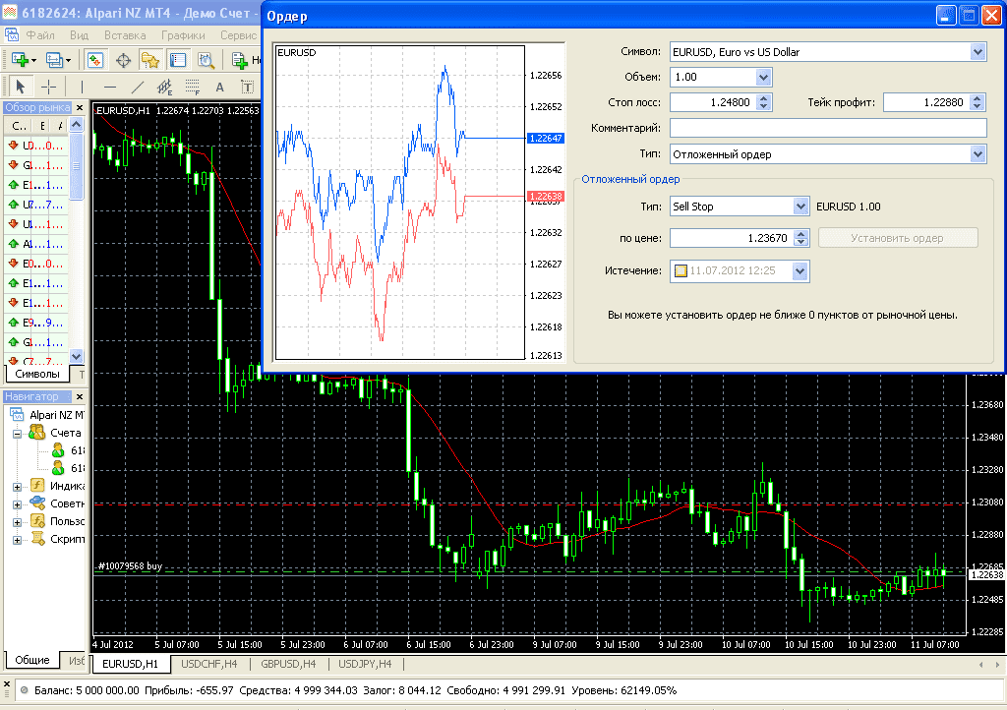Viewport: 1007px width, 710px height.
Task: Expand the Индика tree node
Action: [x=18, y=487]
